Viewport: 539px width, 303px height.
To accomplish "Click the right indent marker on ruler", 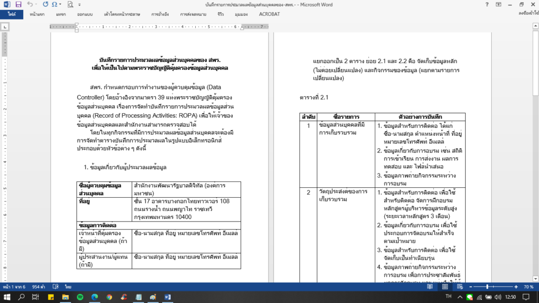I will (x=242, y=28).
